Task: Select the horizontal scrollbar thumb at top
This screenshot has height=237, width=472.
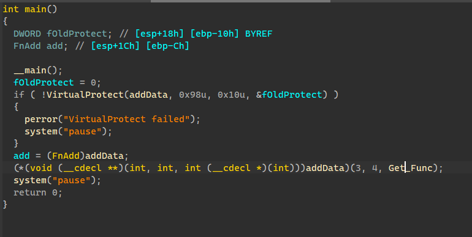Action: 240,1
